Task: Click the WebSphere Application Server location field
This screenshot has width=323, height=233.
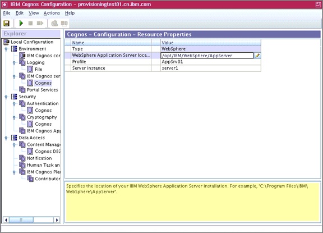Action: 207,56
